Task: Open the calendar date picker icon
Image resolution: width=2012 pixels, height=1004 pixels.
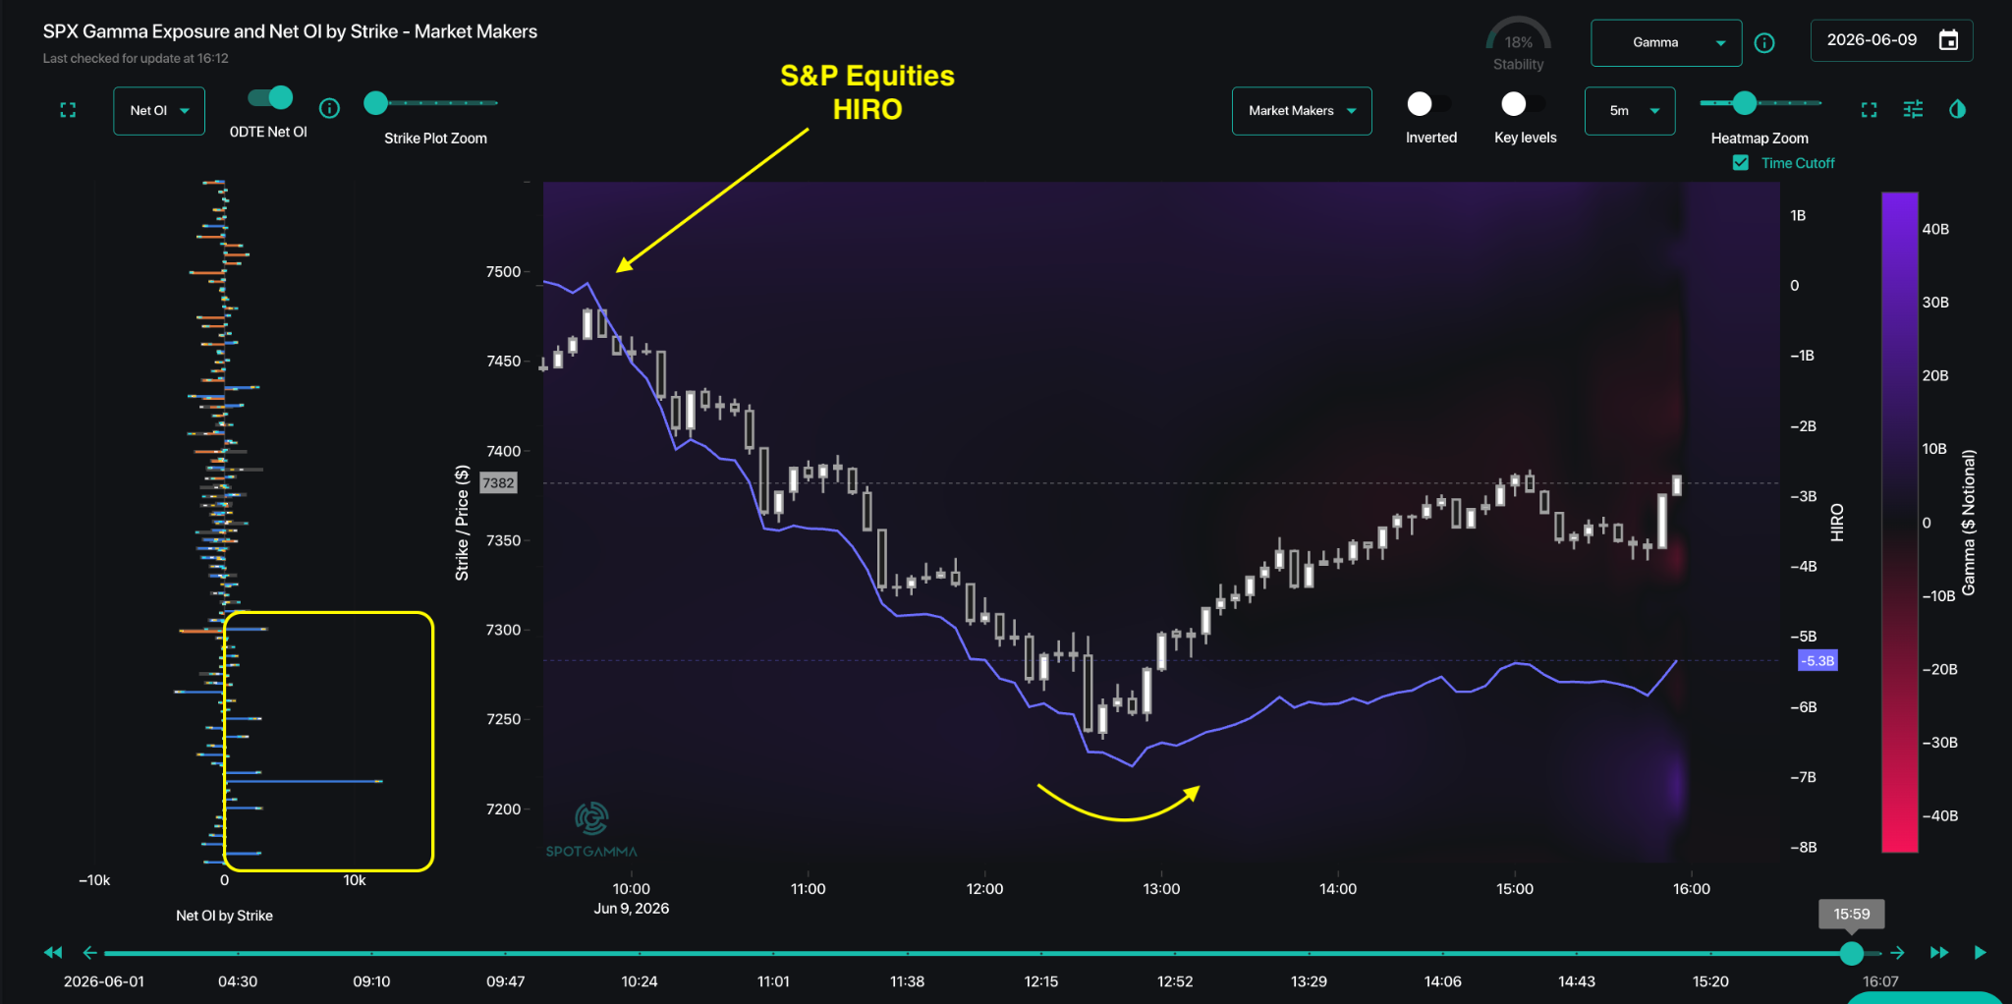Action: 1948,40
